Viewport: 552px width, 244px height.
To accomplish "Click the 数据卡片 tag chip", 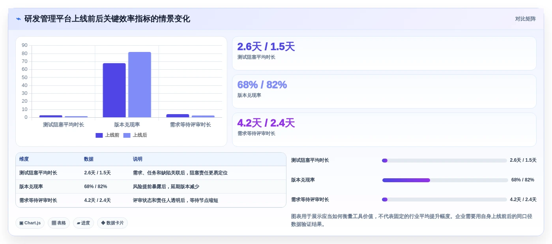I will pyautogui.click(x=112, y=223).
